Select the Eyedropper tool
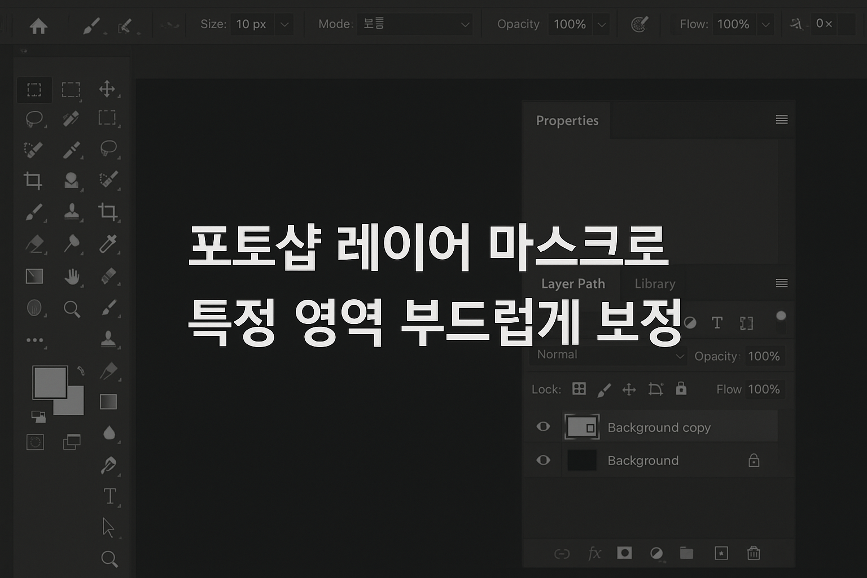Viewport: 867px width, 578px height. (x=108, y=244)
